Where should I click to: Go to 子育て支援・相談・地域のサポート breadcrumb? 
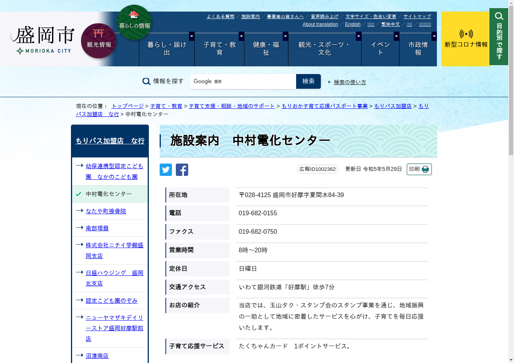tap(232, 106)
